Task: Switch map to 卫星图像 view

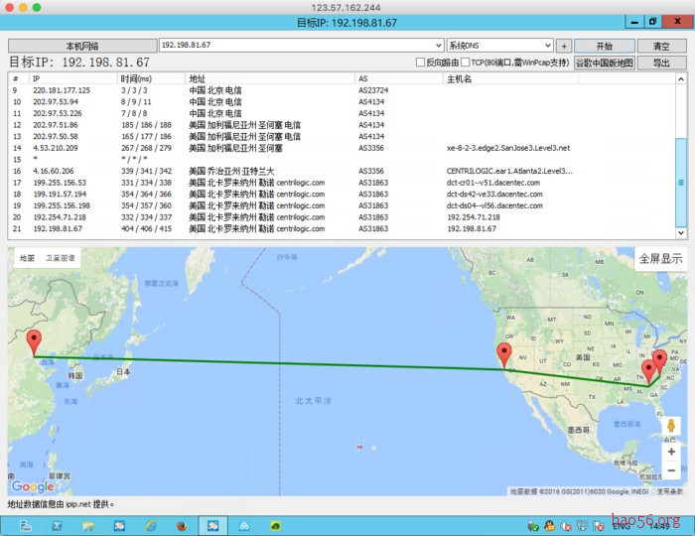Action: pyautogui.click(x=61, y=258)
